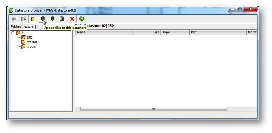Click the horizontal scrollbar left arrow
The width and height of the screenshot is (272, 133).
click(x=78, y=109)
